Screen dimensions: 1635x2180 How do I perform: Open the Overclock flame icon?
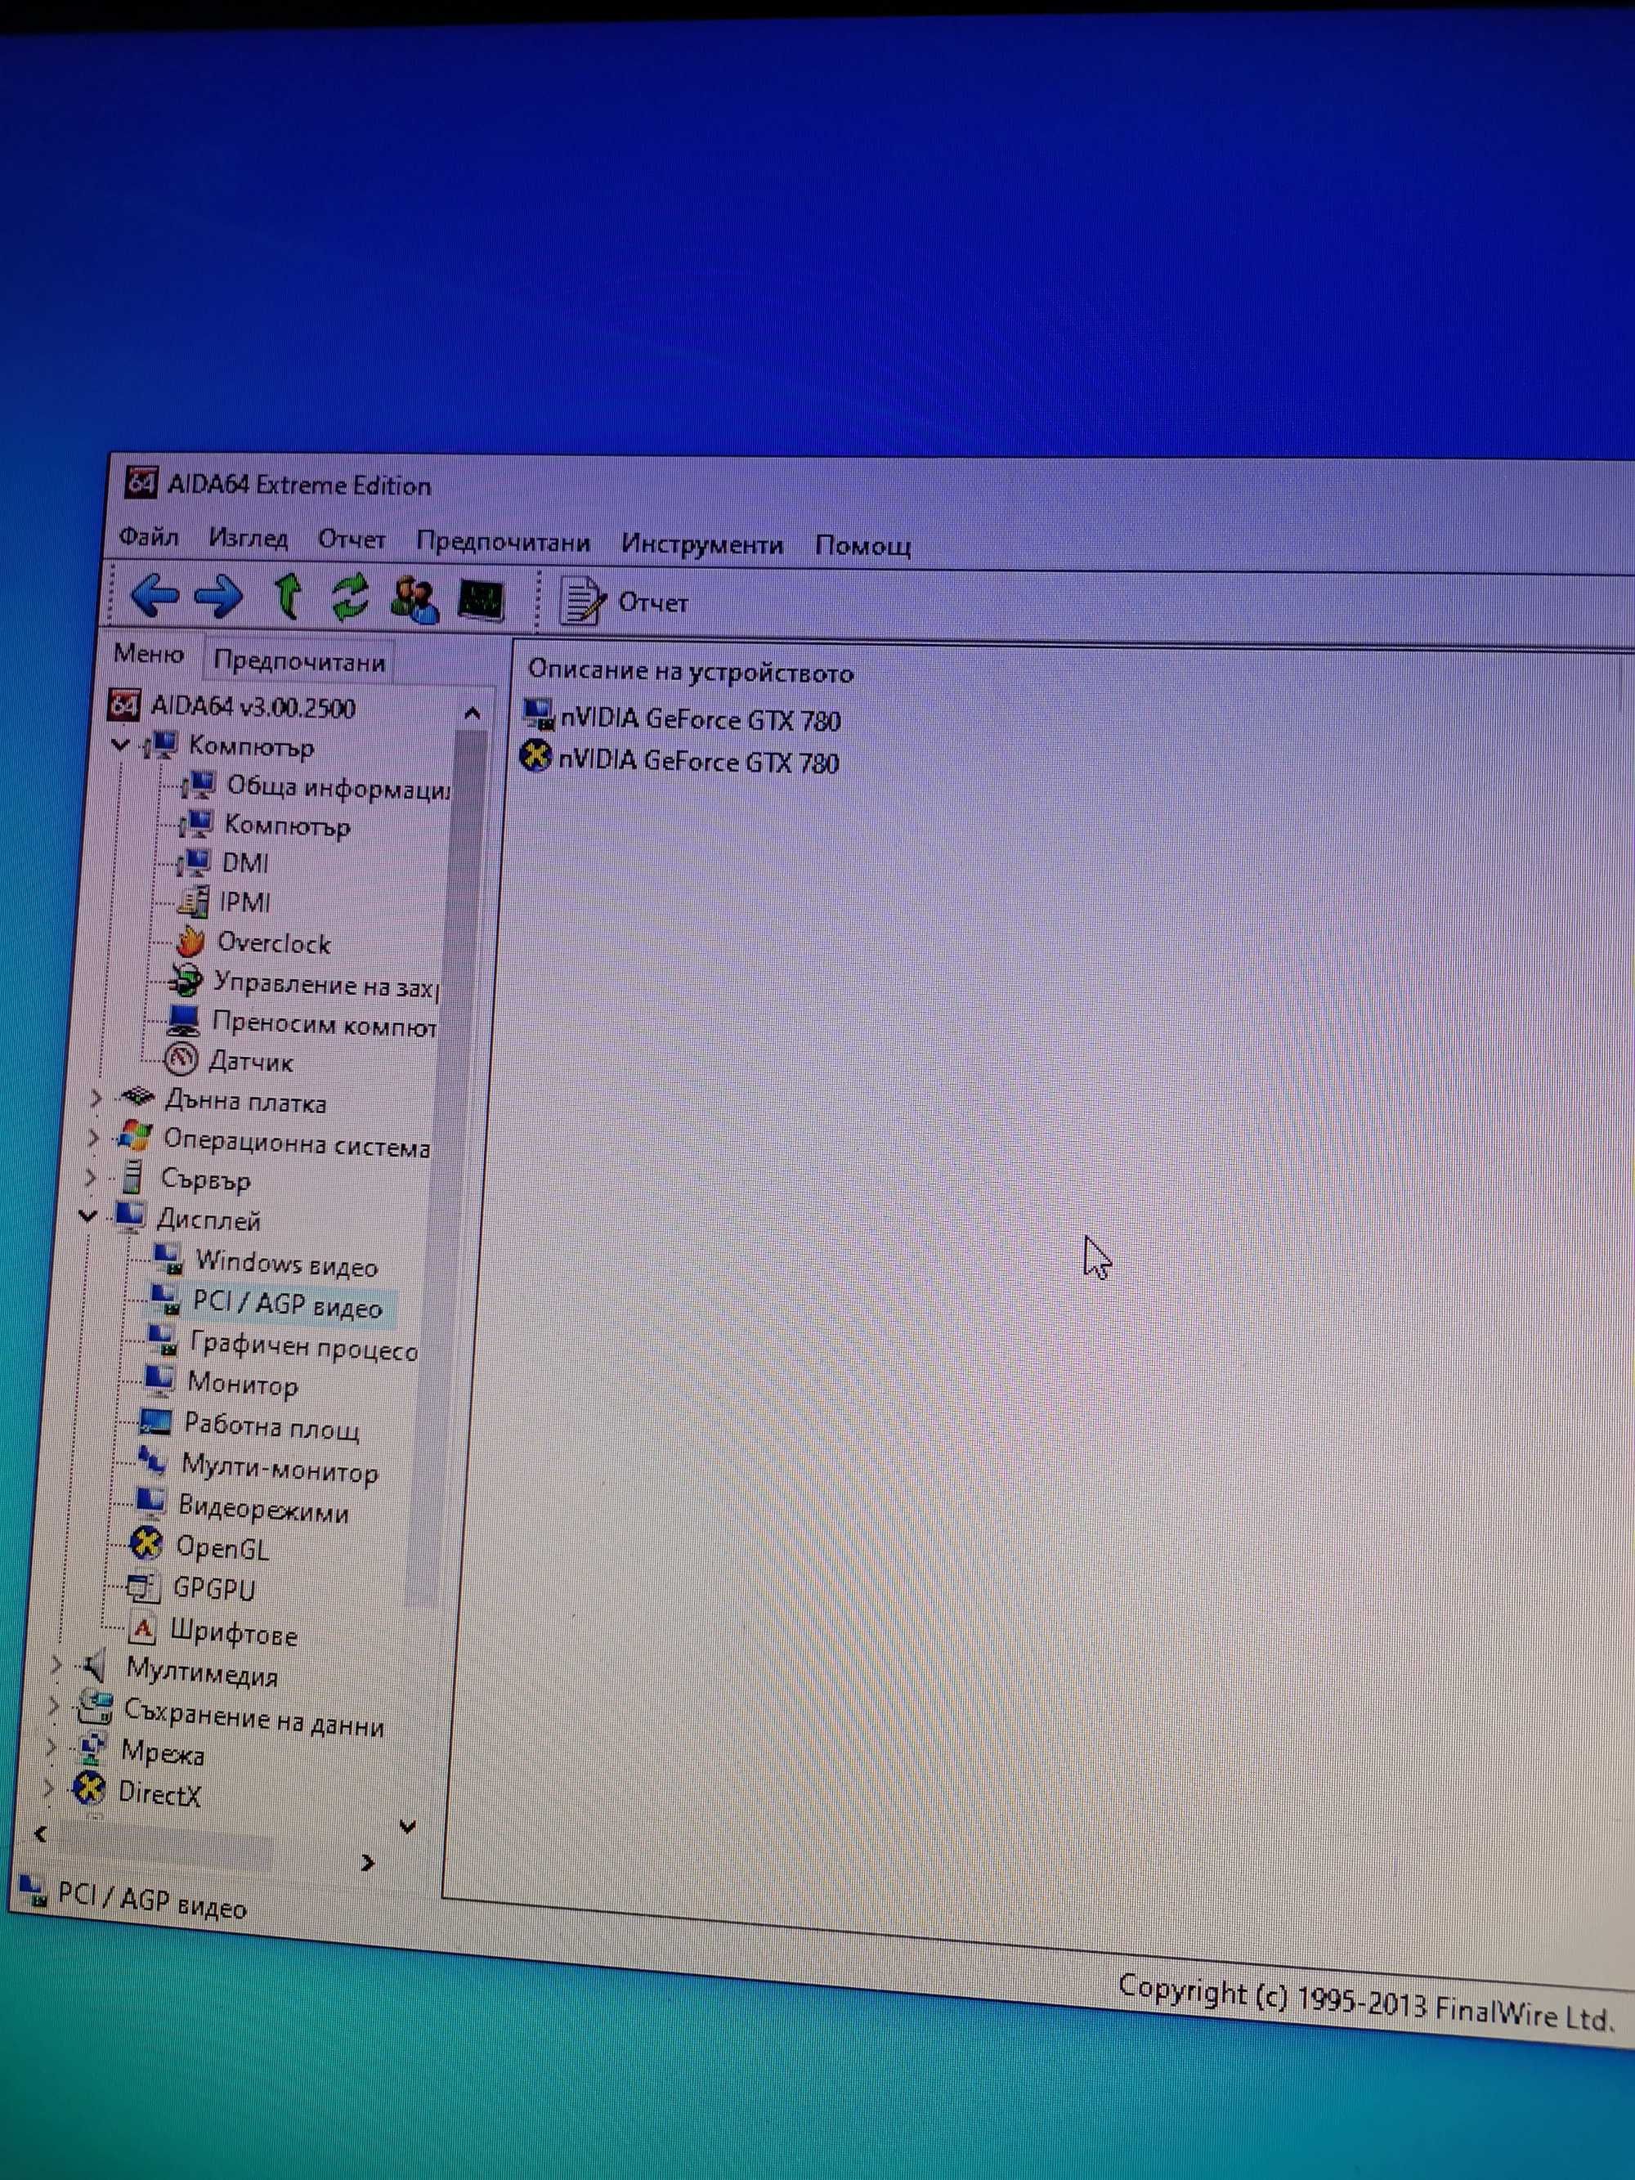(x=189, y=941)
